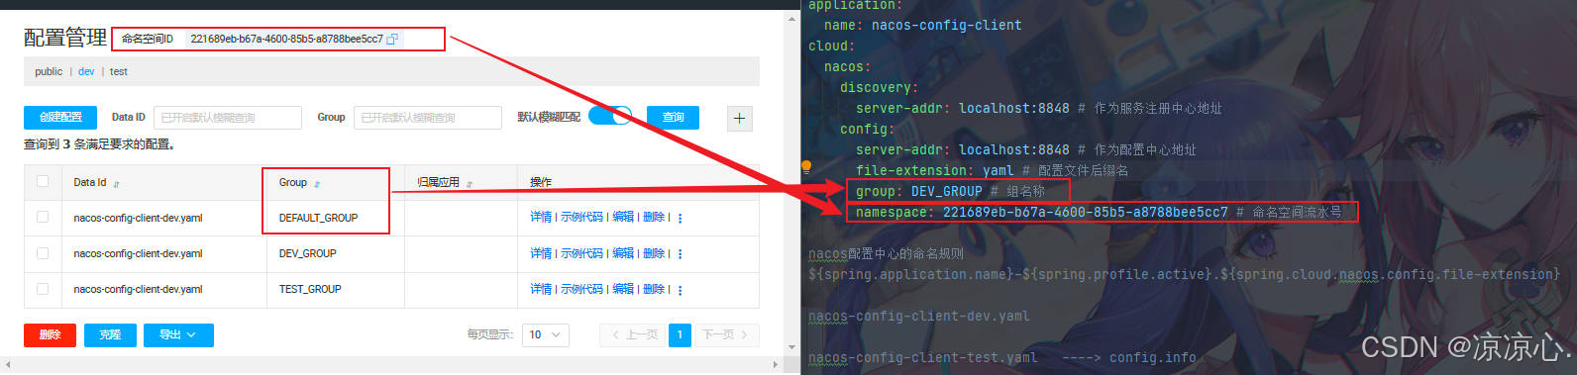Focus the Group search input field
1577x375 pixels.
coord(427,118)
